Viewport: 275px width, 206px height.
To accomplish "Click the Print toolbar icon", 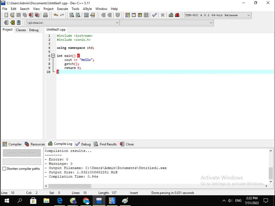I will coord(45,15).
